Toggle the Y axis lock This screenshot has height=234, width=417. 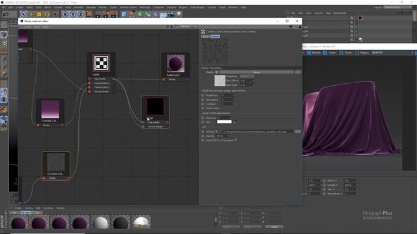[73, 14]
